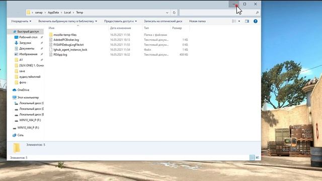Open OneDrive cloud icon in the sidebar

click(x=15, y=90)
